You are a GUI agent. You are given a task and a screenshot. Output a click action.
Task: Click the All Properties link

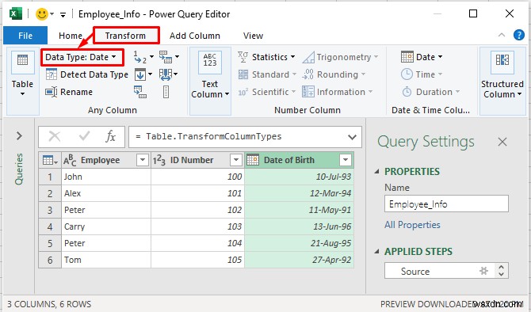412,225
